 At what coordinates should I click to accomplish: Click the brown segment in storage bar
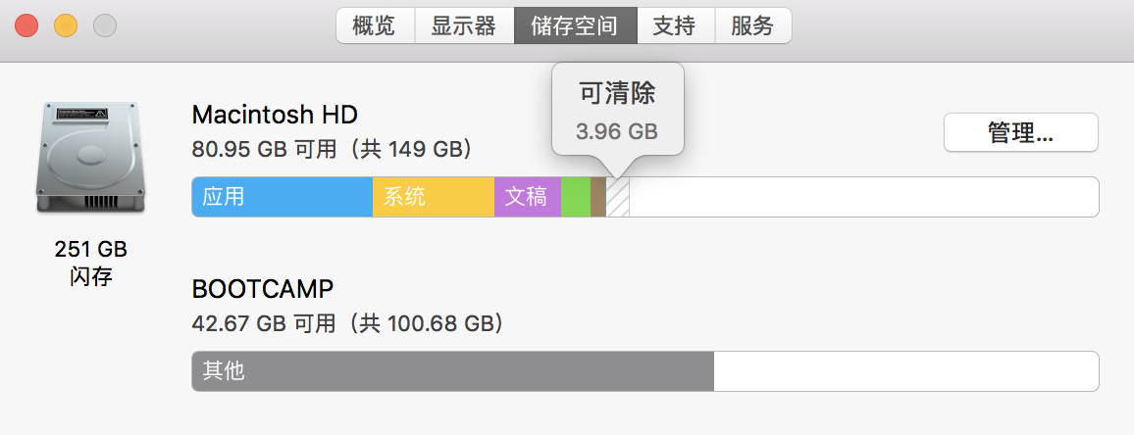pos(598,197)
